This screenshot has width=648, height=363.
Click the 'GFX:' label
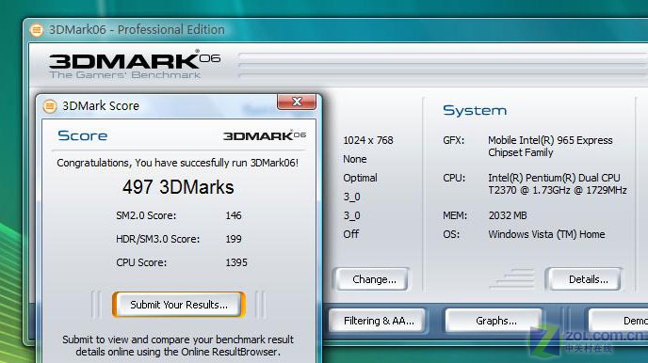tap(453, 140)
